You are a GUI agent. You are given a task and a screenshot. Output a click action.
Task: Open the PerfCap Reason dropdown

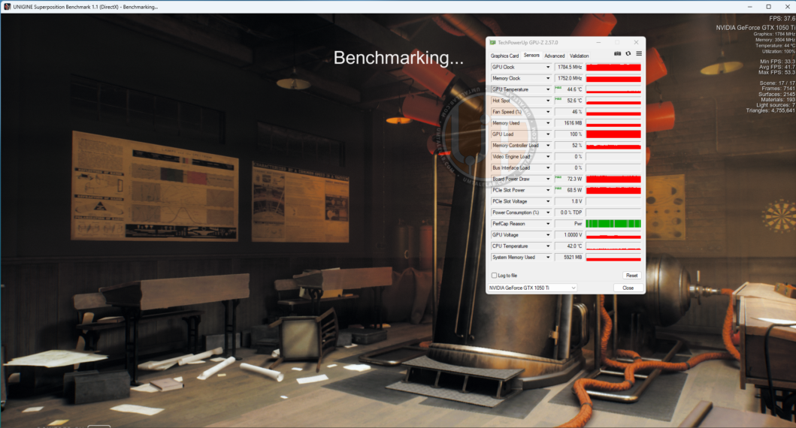(x=548, y=224)
